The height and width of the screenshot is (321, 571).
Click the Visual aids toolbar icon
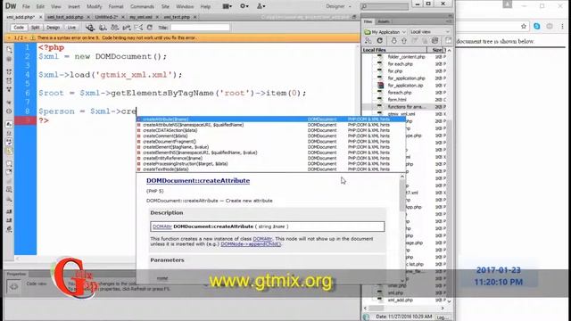[x=138, y=28]
